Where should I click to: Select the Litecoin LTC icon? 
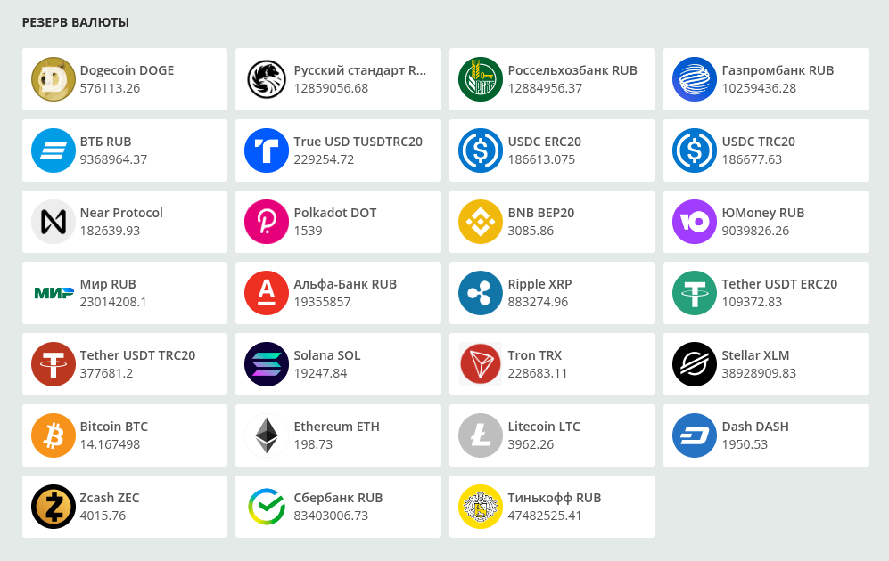[x=481, y=435]
